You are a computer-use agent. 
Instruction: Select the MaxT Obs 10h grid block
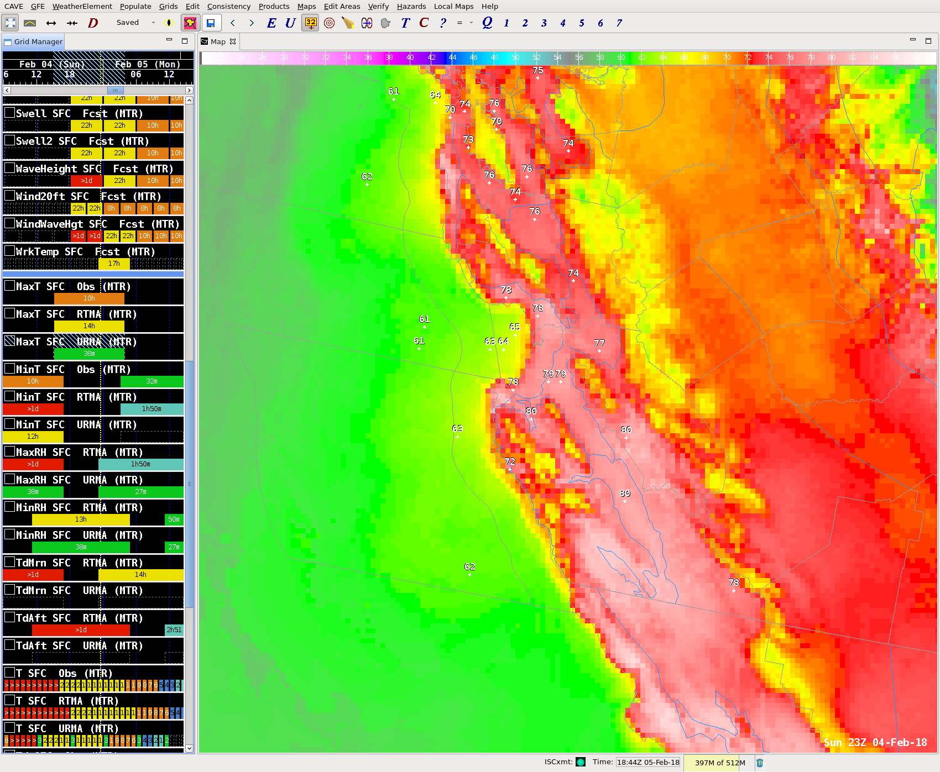coord(89,298)
